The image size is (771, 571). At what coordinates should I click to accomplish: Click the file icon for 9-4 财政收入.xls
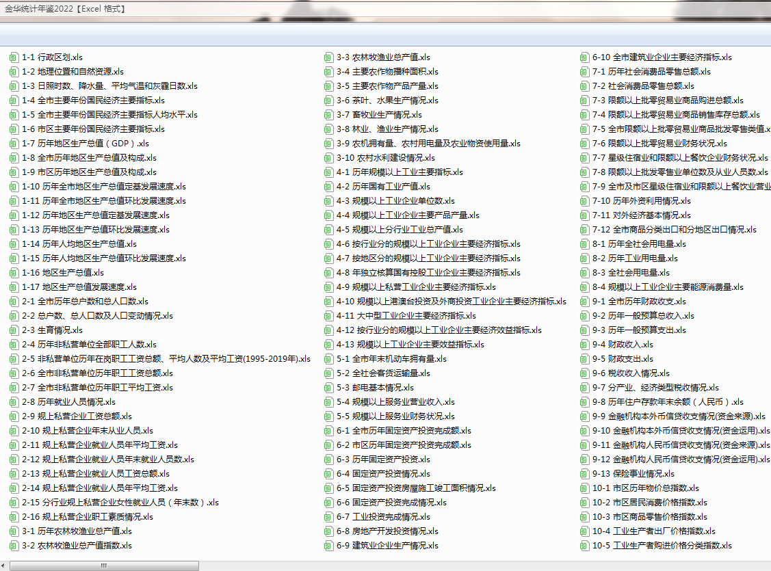tap(584, 345)
